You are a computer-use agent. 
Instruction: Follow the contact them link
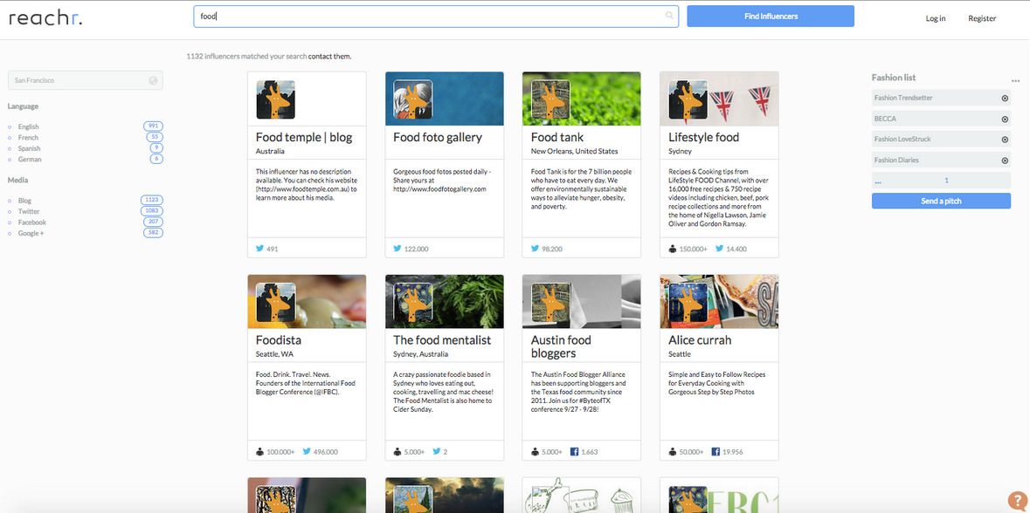pos(330,55)
